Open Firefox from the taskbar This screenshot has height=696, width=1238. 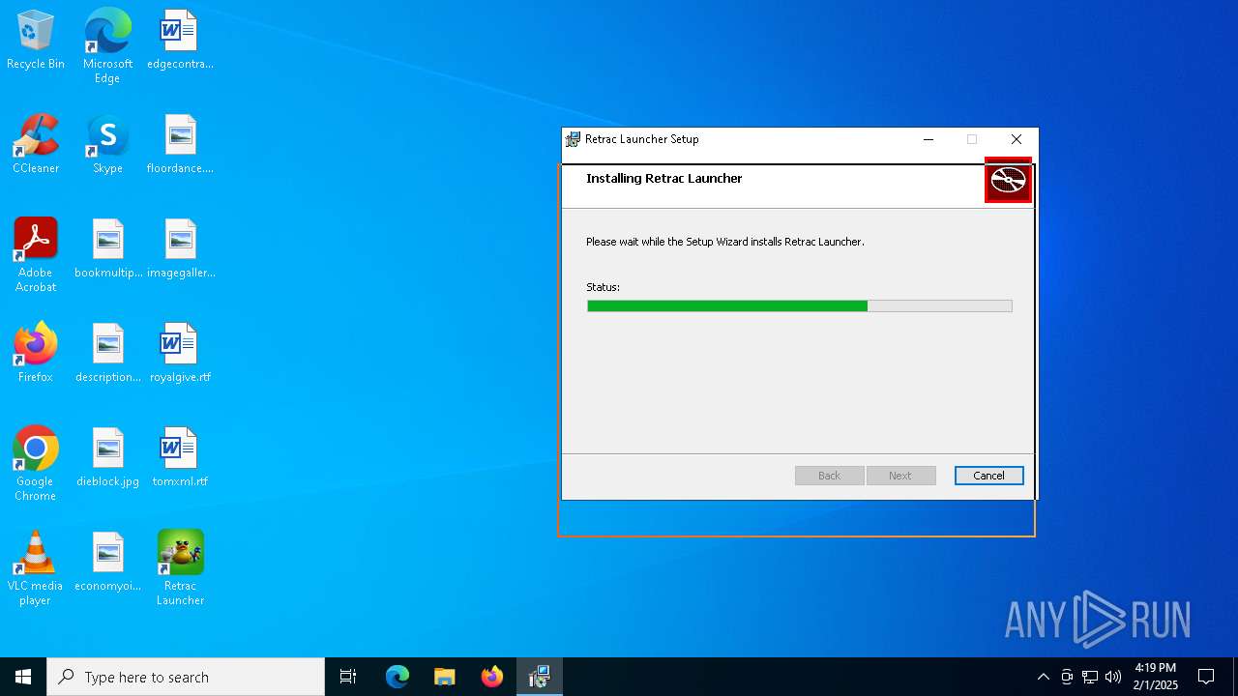(x=492, y=677)
